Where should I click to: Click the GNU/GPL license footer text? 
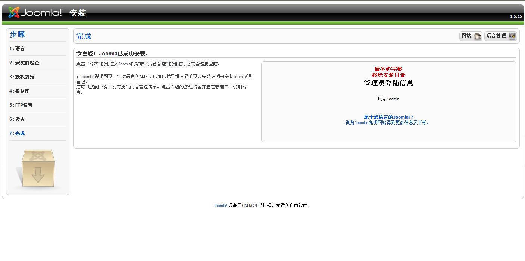click(x=269, y=206)
